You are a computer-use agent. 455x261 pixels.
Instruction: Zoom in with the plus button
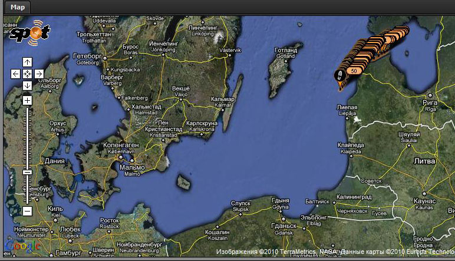[27, 100]
